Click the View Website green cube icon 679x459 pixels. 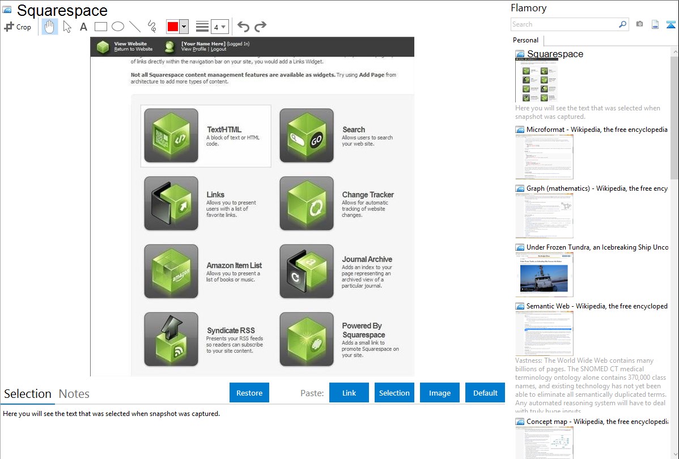103,47
